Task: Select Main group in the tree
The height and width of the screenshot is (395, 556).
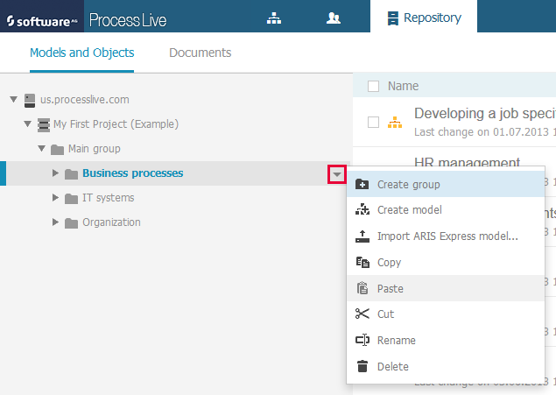Action: coord(95,149)
